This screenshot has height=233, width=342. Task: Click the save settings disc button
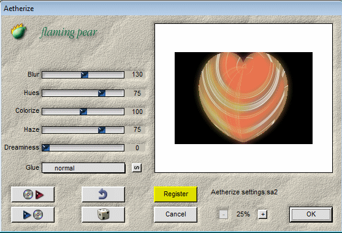(32, 215)
